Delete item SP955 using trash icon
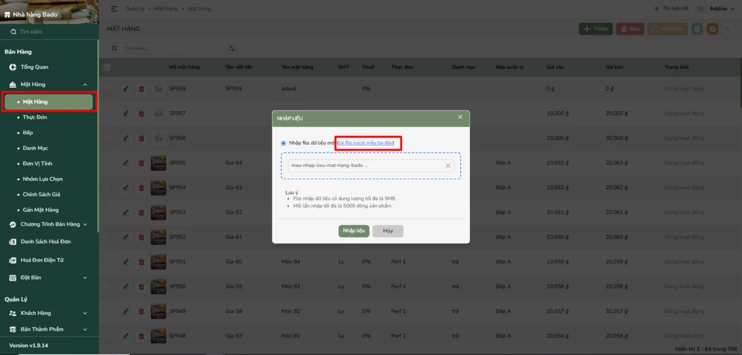742x355 pixels. point(142,163)
